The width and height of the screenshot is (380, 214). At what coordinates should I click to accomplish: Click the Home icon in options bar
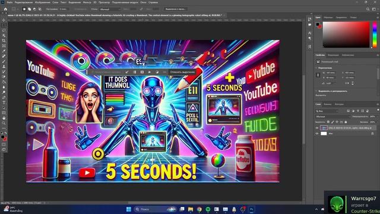pyautogui.click(x=5, y=9)
